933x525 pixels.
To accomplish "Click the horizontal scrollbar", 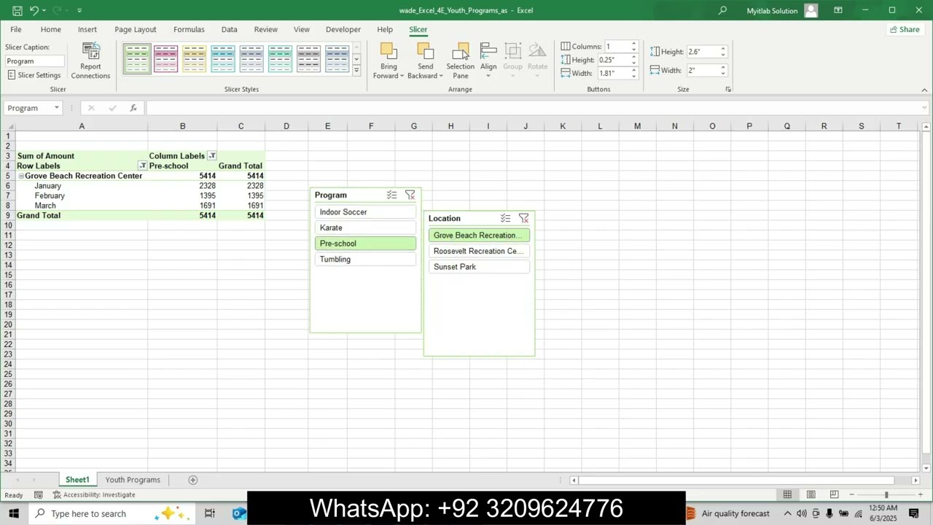I will click(736, 480).
